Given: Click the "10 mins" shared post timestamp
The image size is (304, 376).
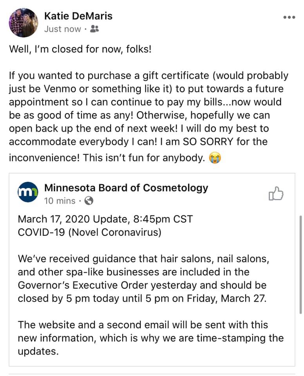Looking at the screenshot, I should pyautogui.click(x=60, y=201).
